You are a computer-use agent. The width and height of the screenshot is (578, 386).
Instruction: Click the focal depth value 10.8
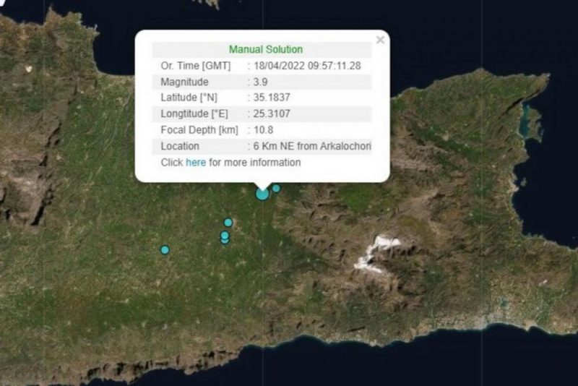pos(264,130)
